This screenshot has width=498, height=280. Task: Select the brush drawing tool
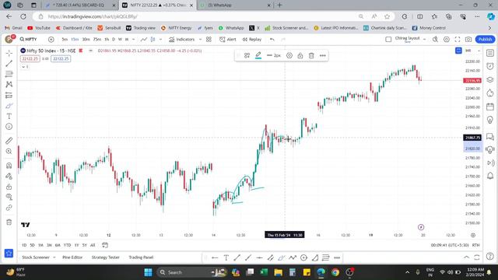point(9,106)
